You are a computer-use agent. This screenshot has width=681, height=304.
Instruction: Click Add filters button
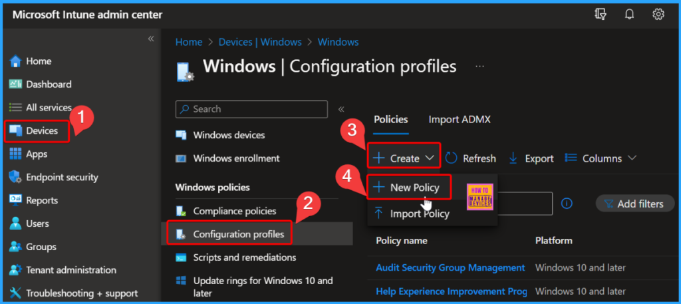635,204
